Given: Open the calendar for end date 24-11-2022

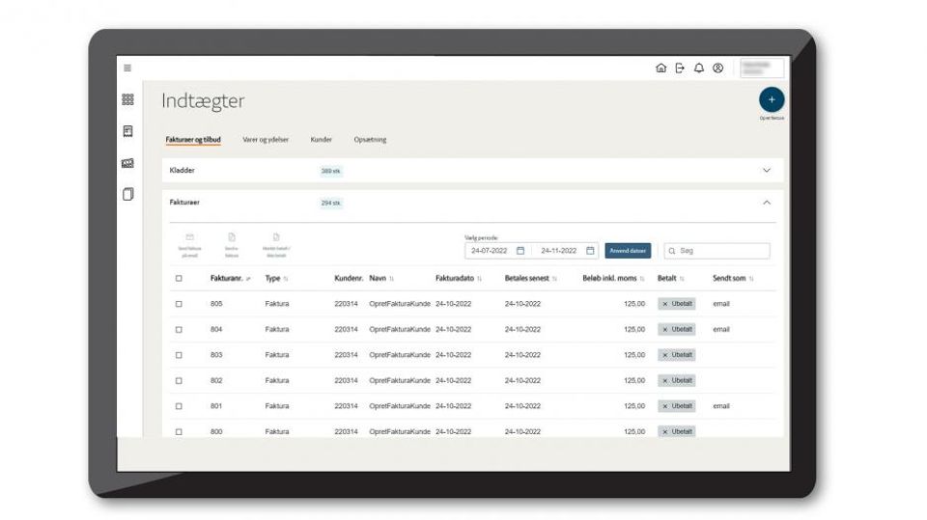Looking at the screenshot, I should click(590, 251).
